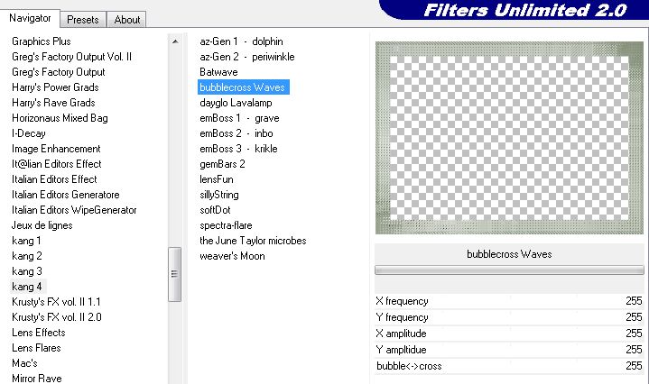The image size is (649, 384).
Task: Choose kang 3 in category list
Action: (27, 271)
